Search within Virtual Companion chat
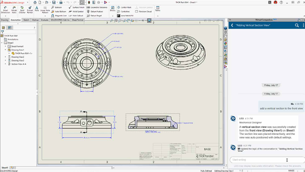Image resolution: width=305 pixels, height=172 pixels. [297, 25]
